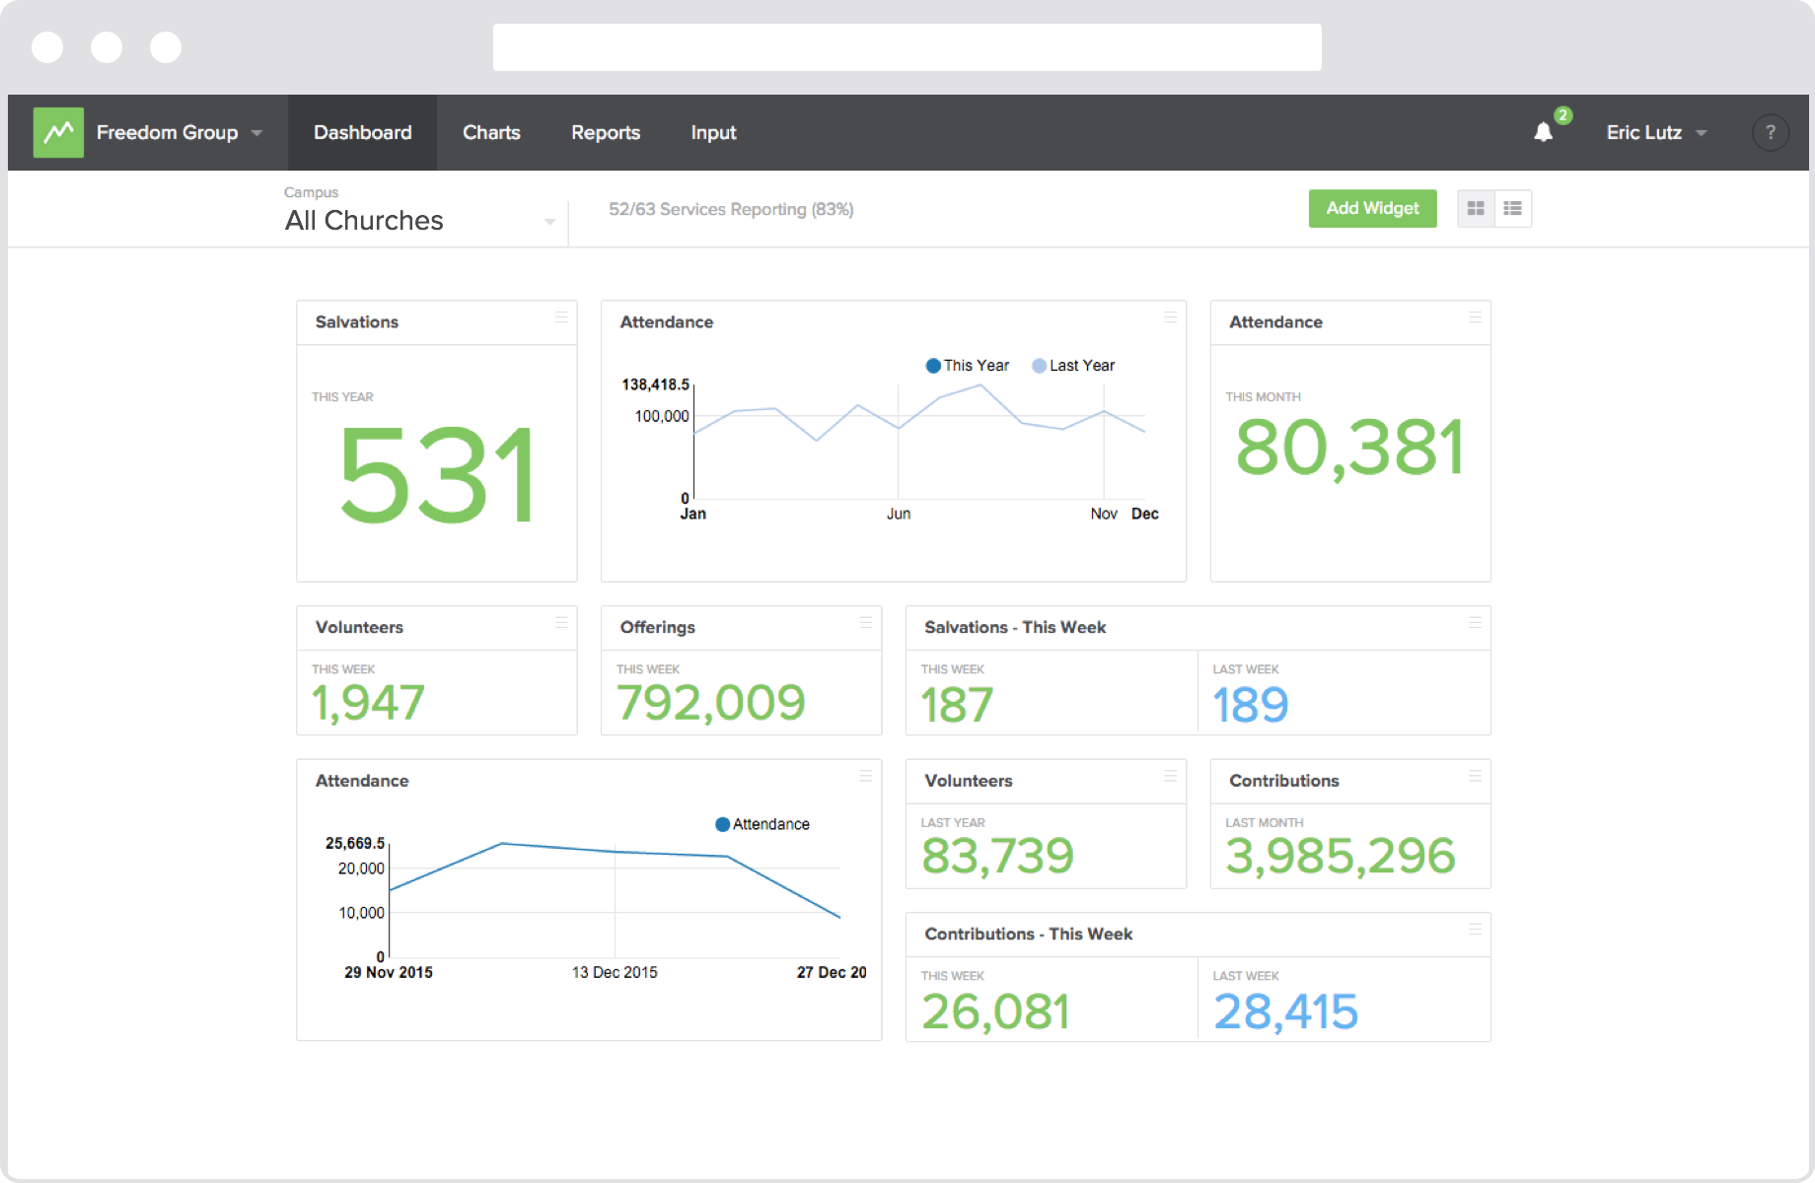Open the notification bell
The height and width of the screenshot is (1183, 1815).
(x=1544, y=131)
